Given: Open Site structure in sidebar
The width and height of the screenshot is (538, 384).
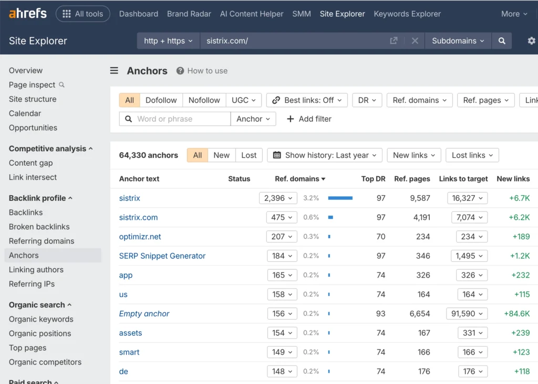Looking at the screenshot, I should [33, 99].
